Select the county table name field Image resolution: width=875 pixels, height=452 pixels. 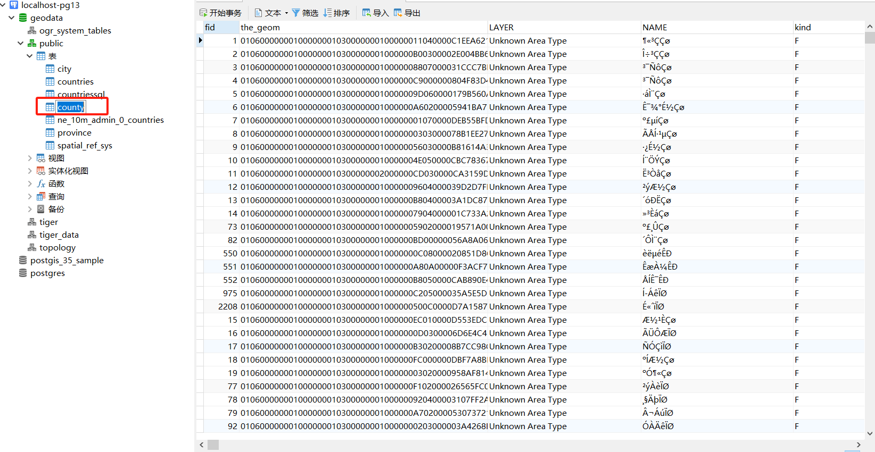(71, 107)
